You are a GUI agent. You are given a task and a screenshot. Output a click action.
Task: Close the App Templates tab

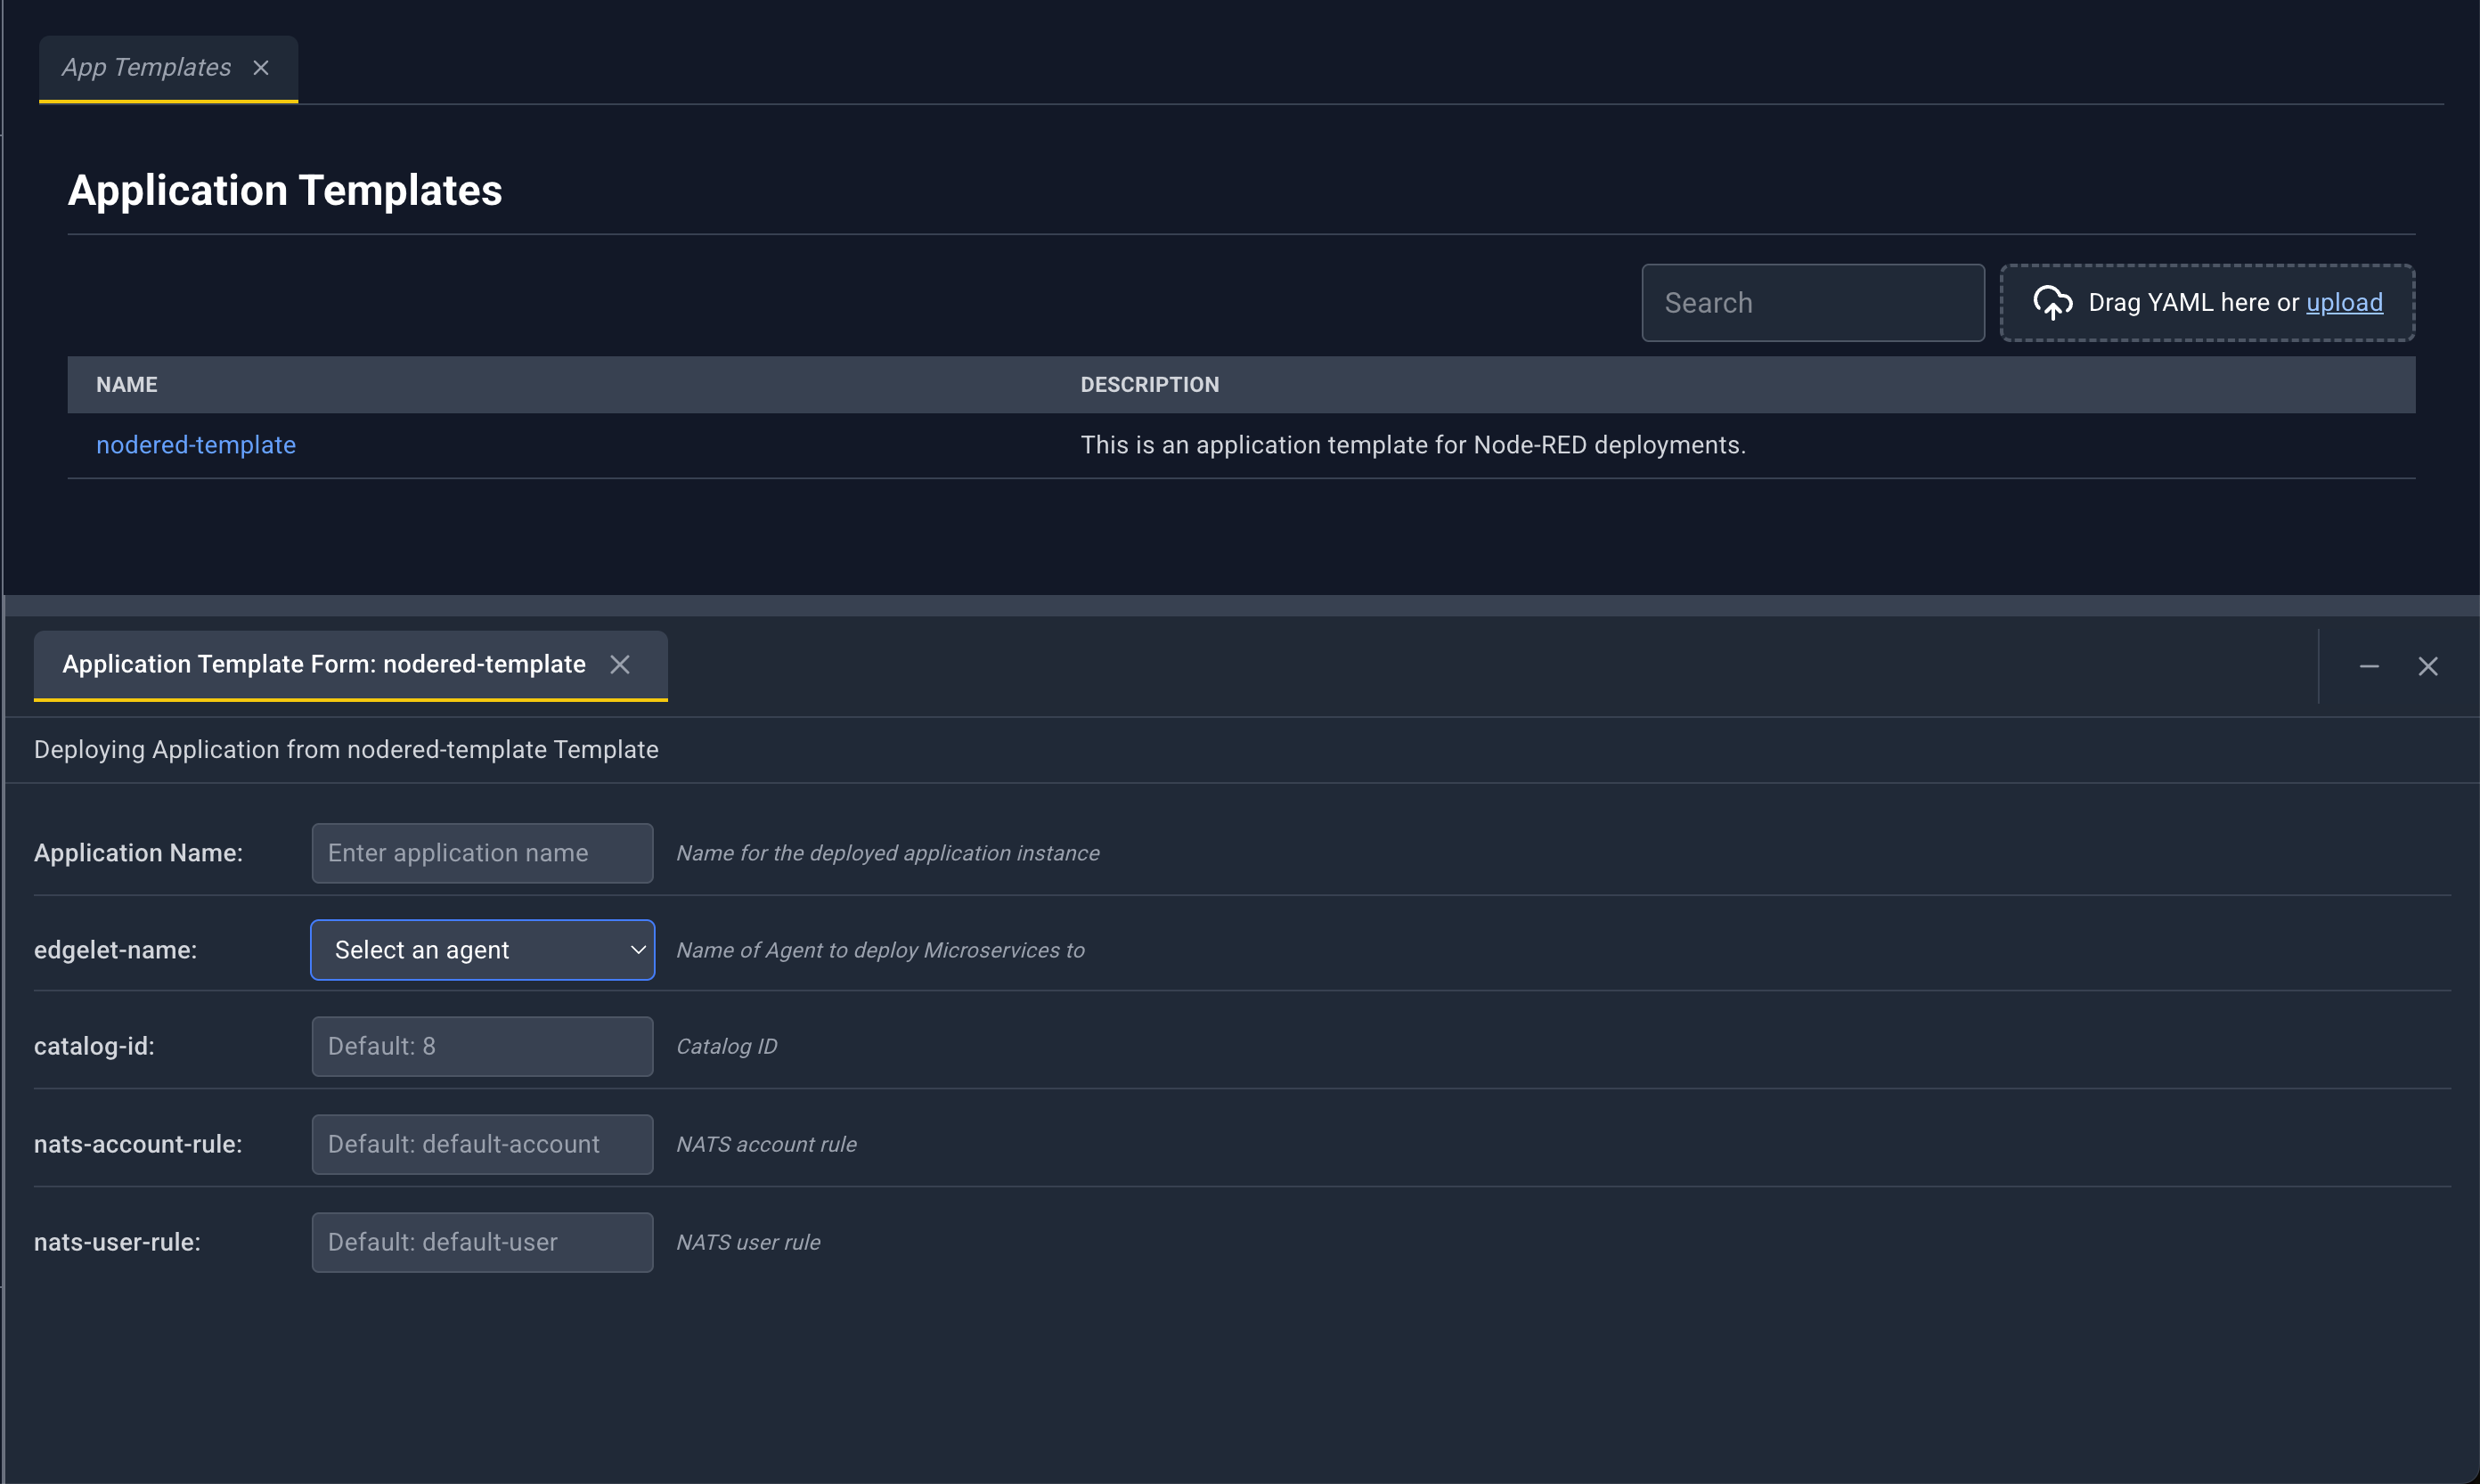click(x=261, y=68)
